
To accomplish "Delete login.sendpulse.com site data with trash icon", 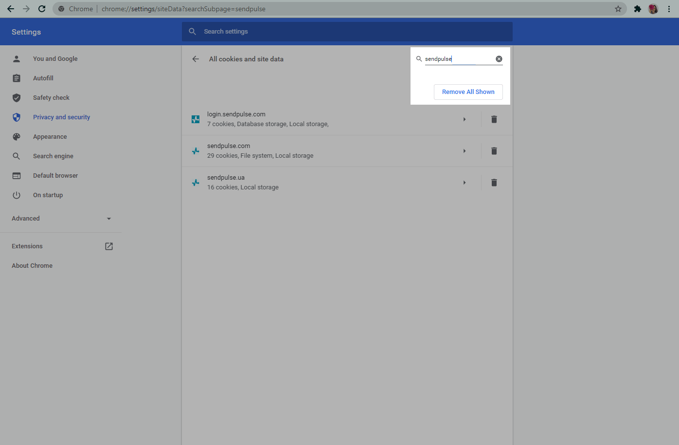I will (494, 119).
